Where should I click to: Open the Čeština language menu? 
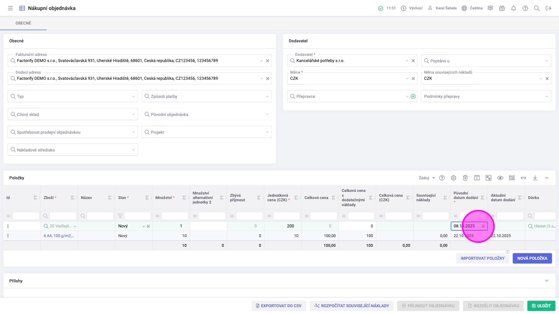click(472, 8)
